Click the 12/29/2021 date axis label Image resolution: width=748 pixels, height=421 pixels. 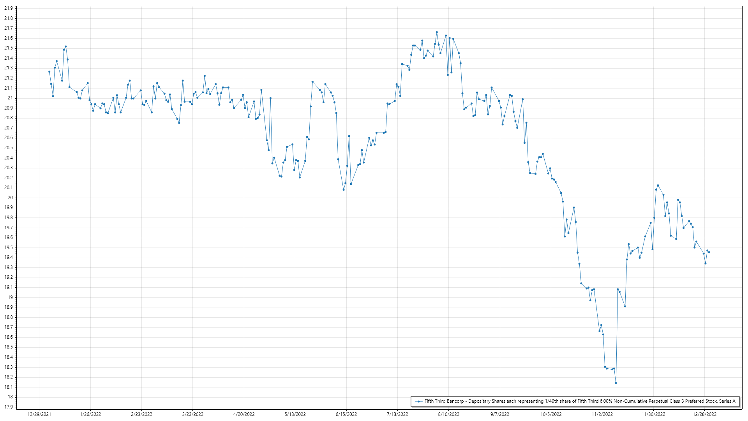pyautogui.click(x=39, y=414)
